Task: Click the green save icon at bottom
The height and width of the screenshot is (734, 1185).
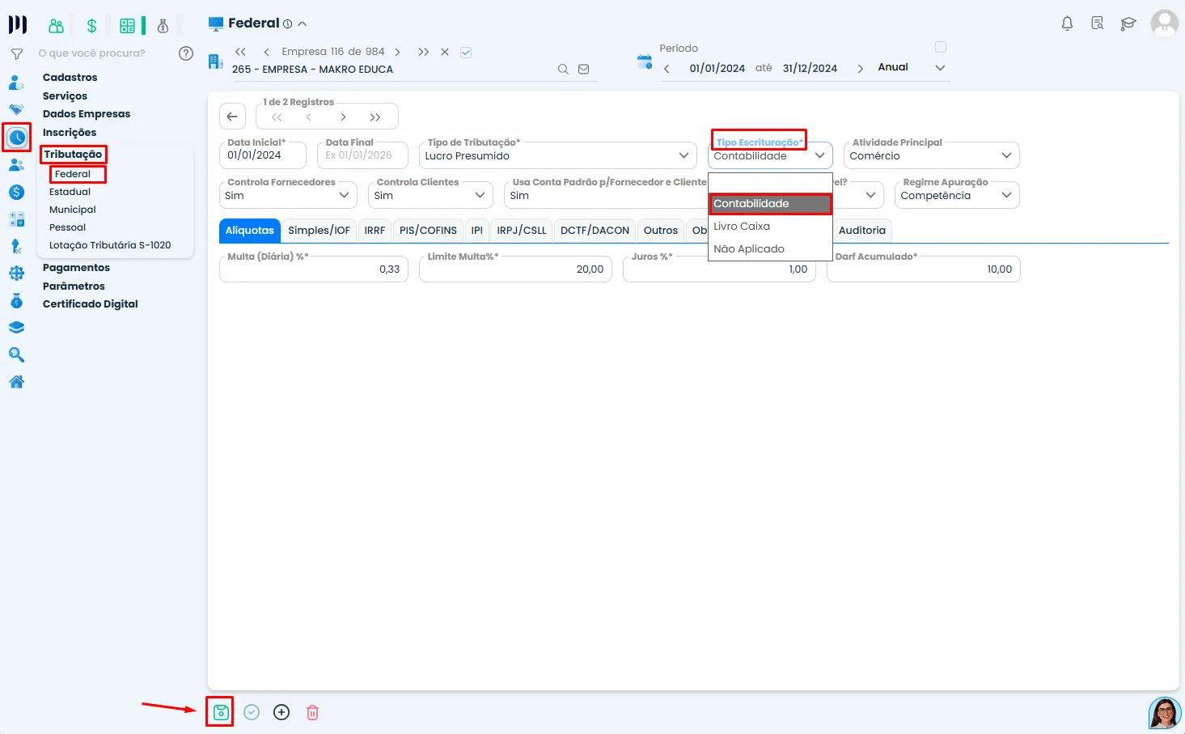Action: [220, 712]
